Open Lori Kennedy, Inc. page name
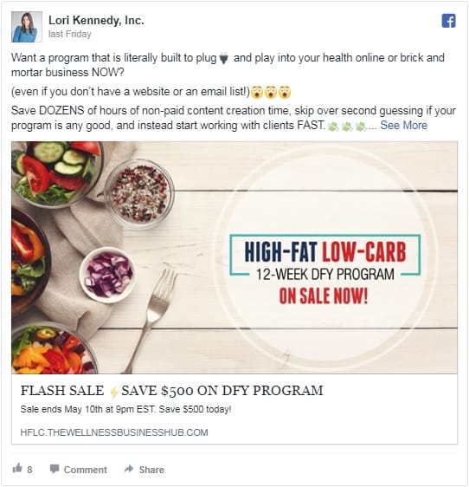The height and width of the screenshot is (487, 469). coord(96,20)
